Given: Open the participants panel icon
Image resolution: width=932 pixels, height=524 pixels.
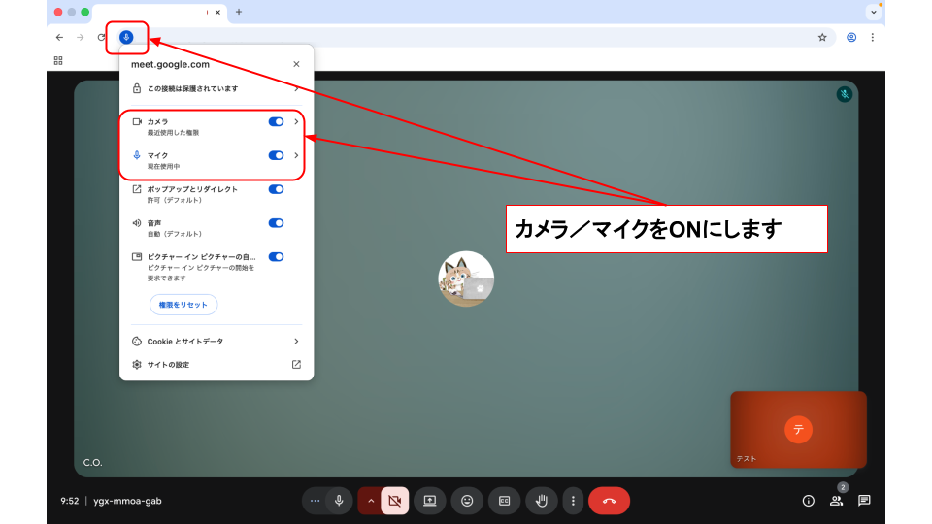Looking at the screenshot, I should click(835, 501).
